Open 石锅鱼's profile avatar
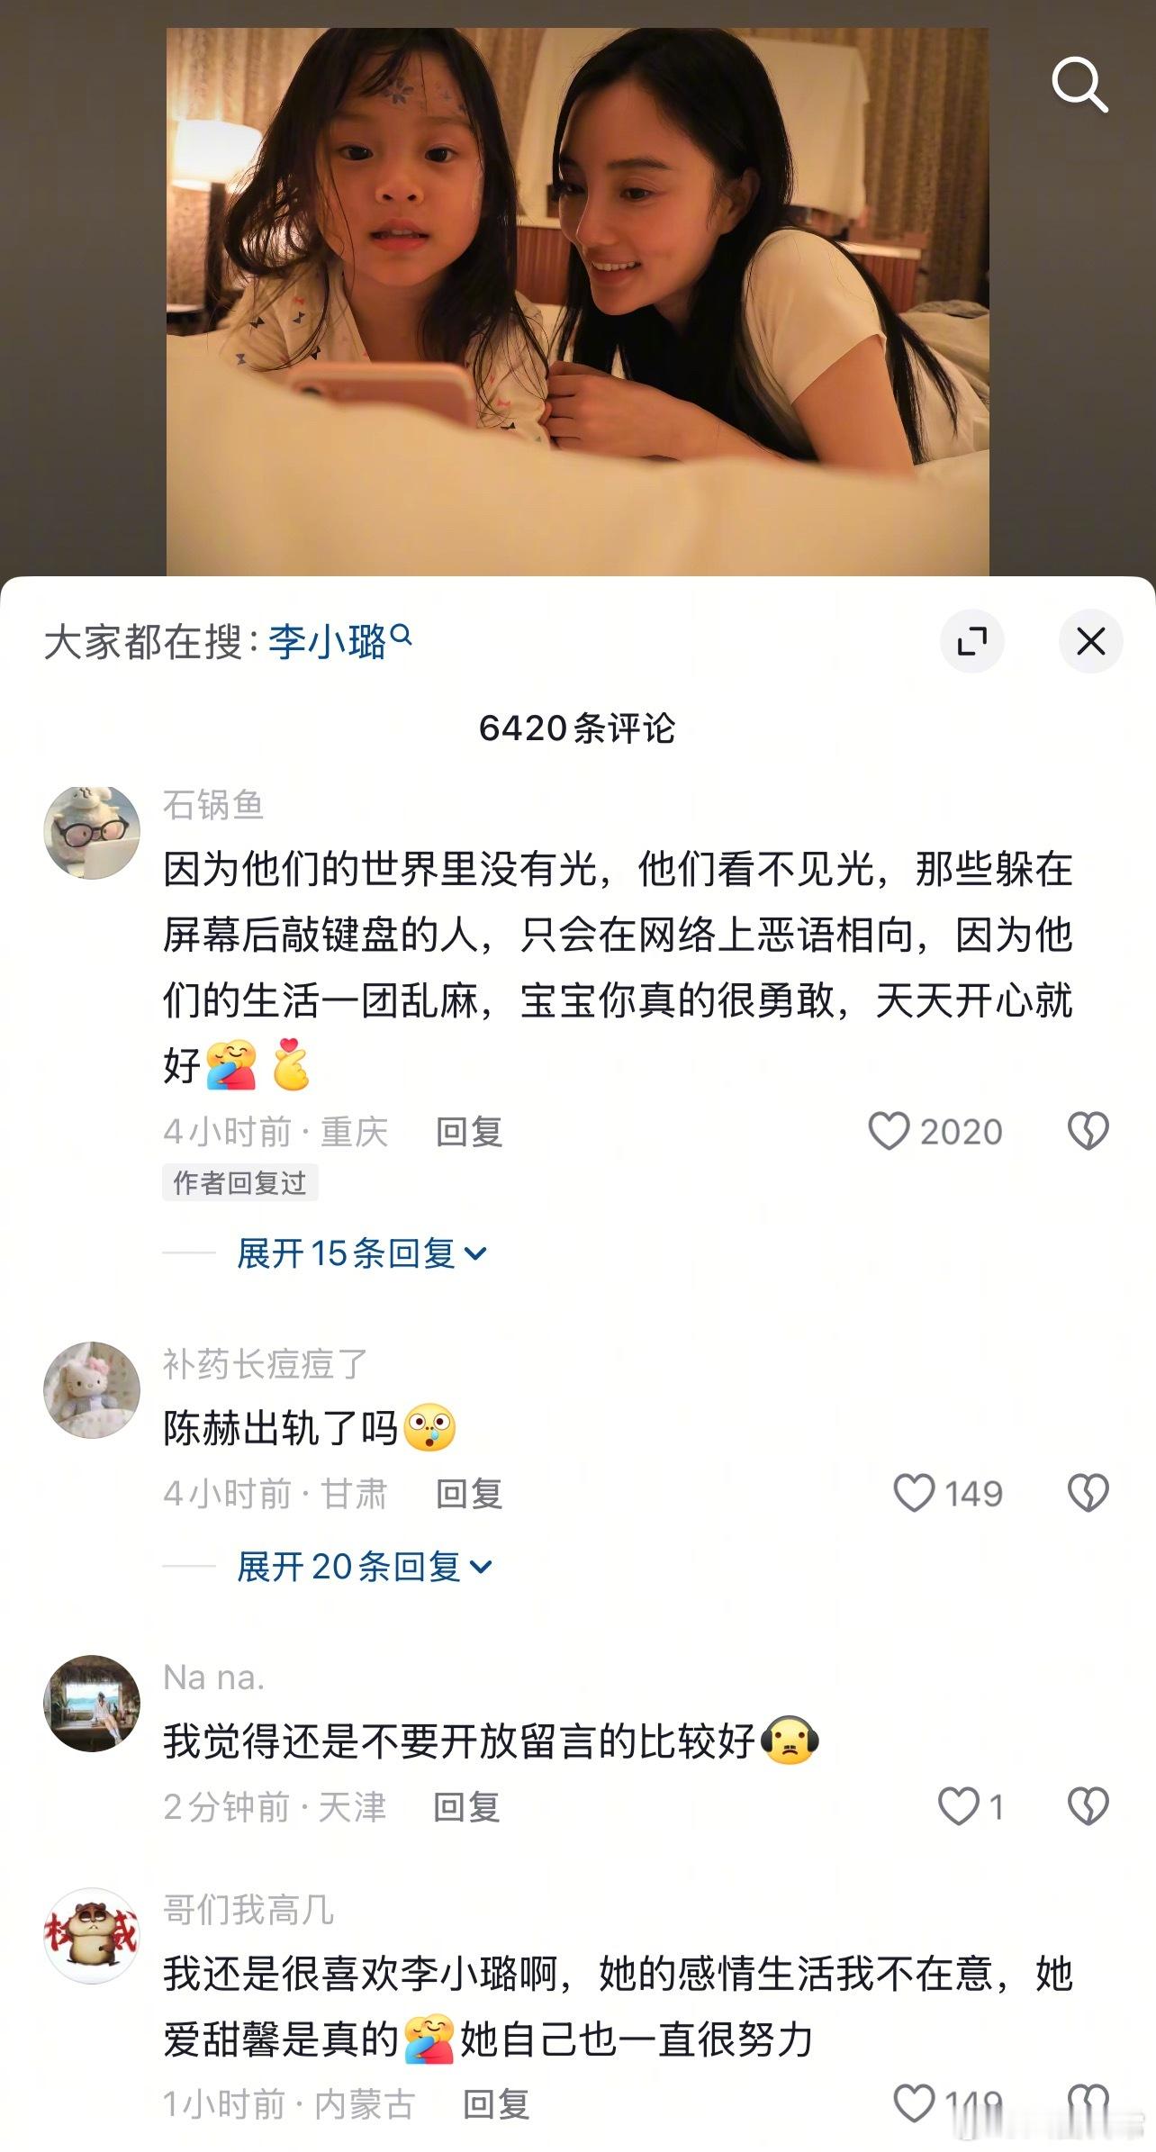Screen dimensions: 1156x2152 tap(92, 831)
